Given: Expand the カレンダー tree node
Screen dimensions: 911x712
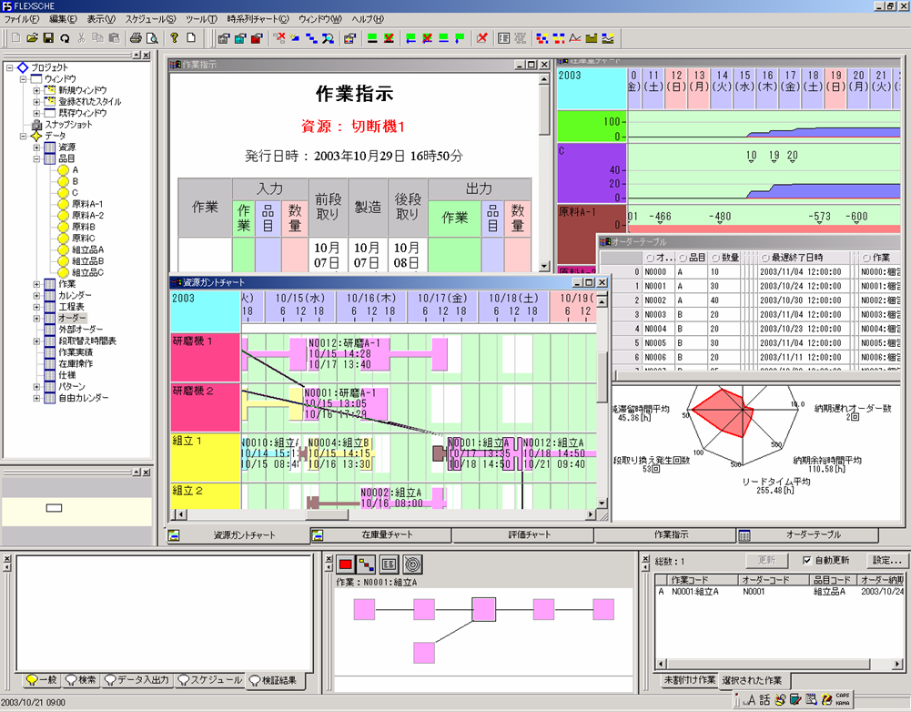Looking at the screenshot, I should pos(37,295).
